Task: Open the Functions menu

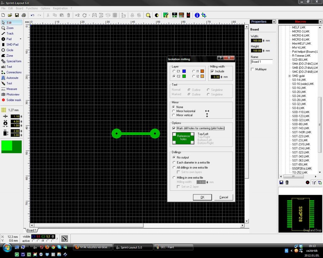Action: 32,8
